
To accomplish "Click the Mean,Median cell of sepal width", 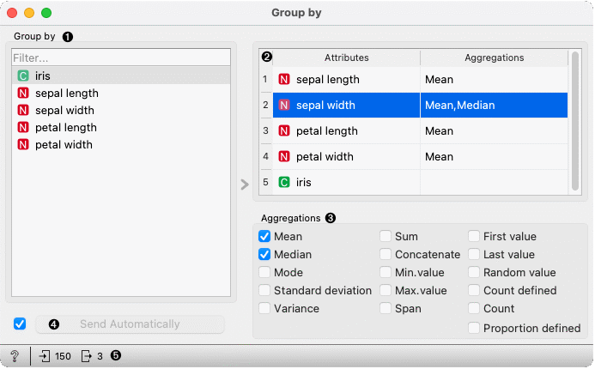I will (x=494, y=105).
